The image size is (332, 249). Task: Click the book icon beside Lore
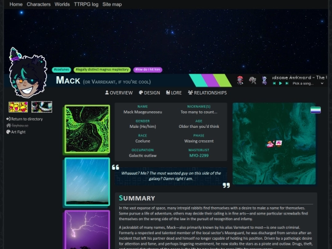(x=168, y=92)
